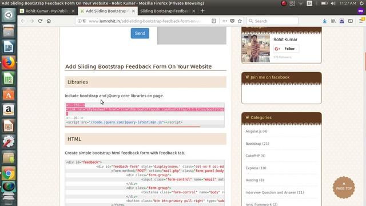This screenshot has height=206, width=366.
Task: Click the Libraries section heading
Action: click(145, 82)
